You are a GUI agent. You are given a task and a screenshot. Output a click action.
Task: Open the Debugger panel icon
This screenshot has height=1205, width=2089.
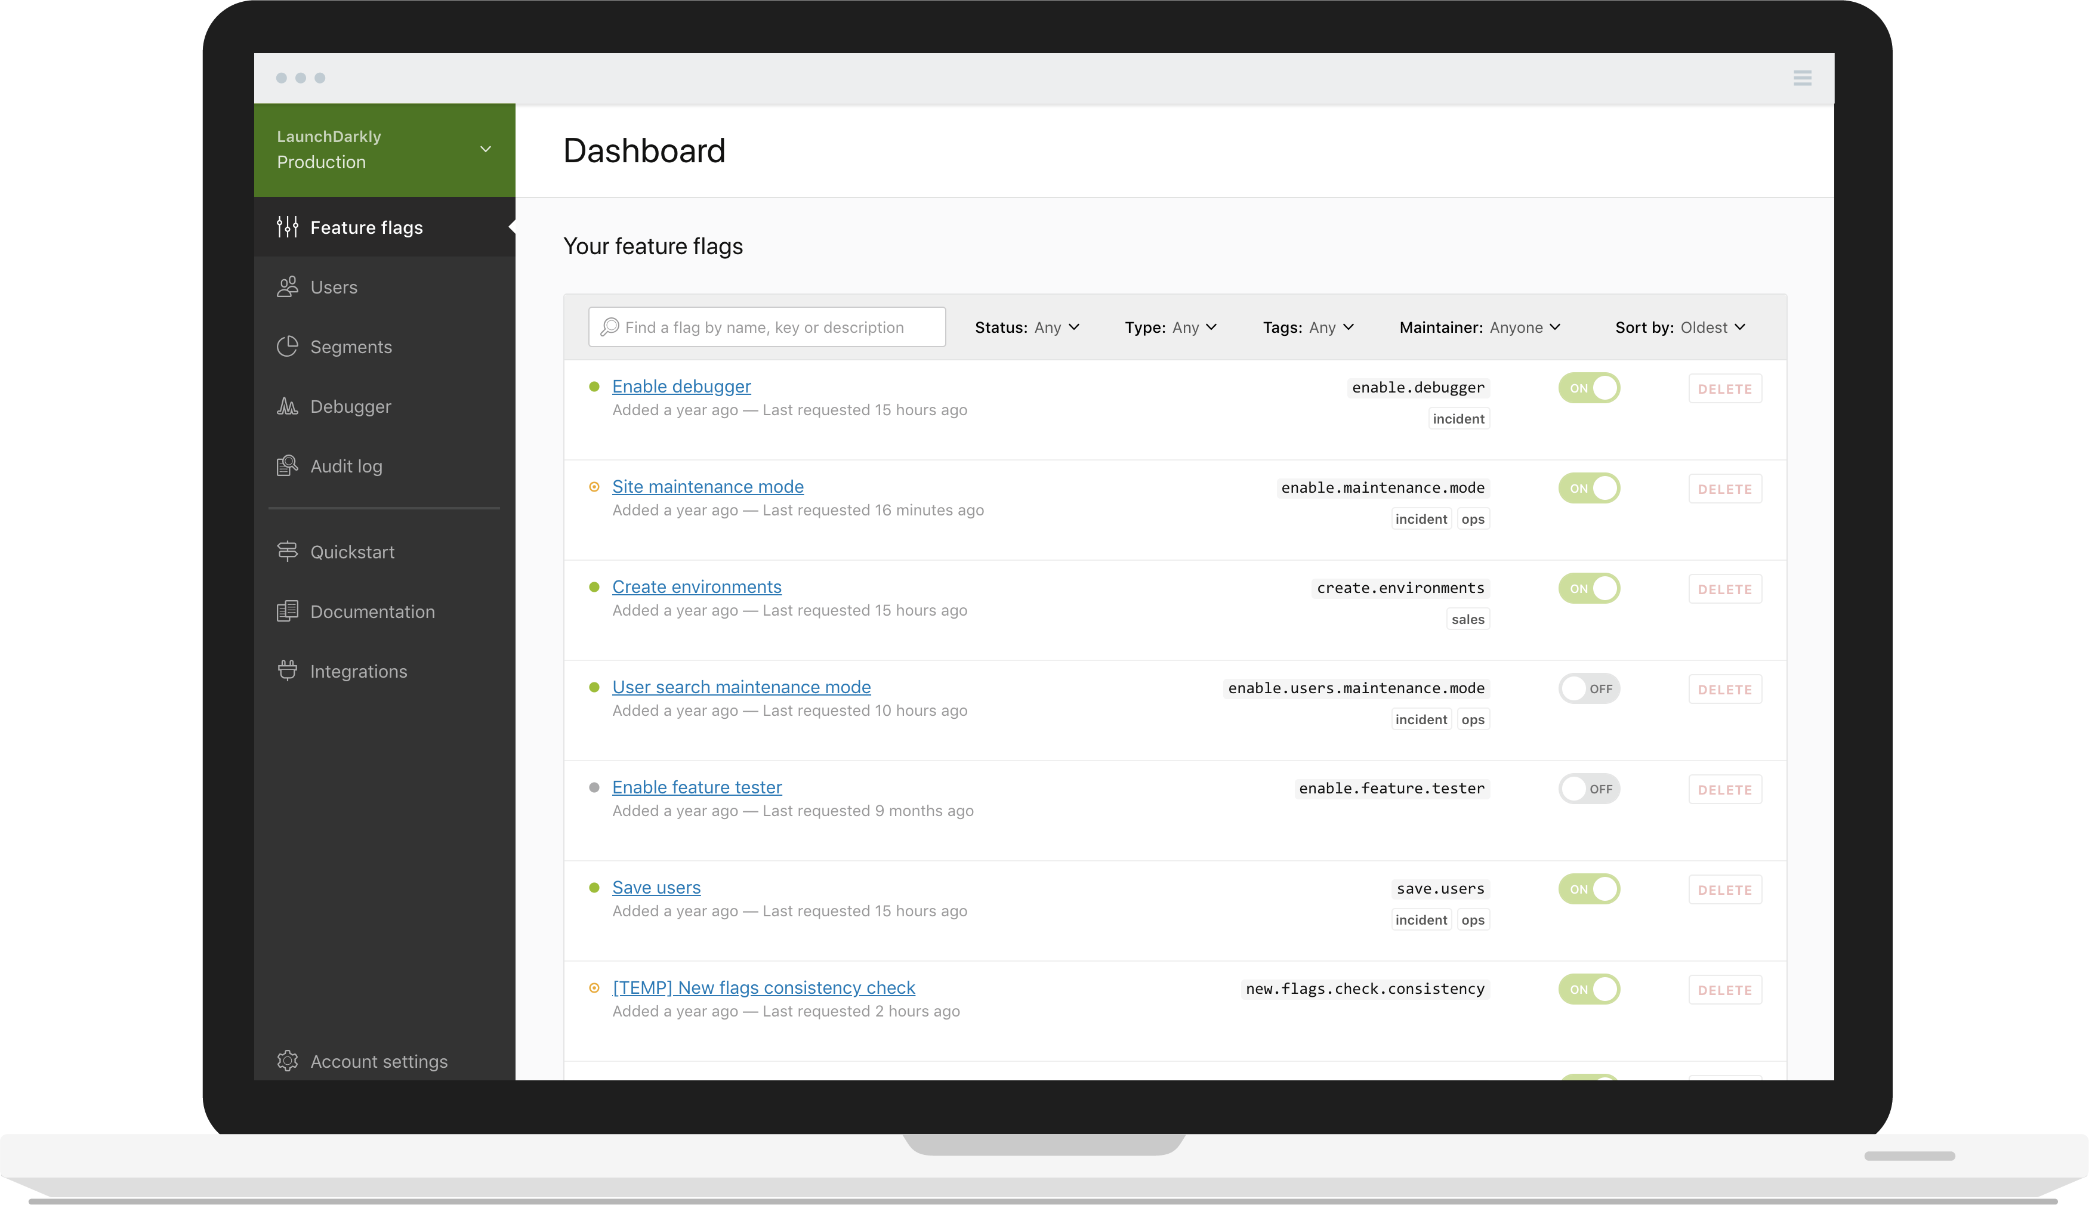287,406
